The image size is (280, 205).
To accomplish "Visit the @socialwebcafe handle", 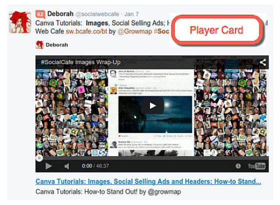I will (97, 14).
